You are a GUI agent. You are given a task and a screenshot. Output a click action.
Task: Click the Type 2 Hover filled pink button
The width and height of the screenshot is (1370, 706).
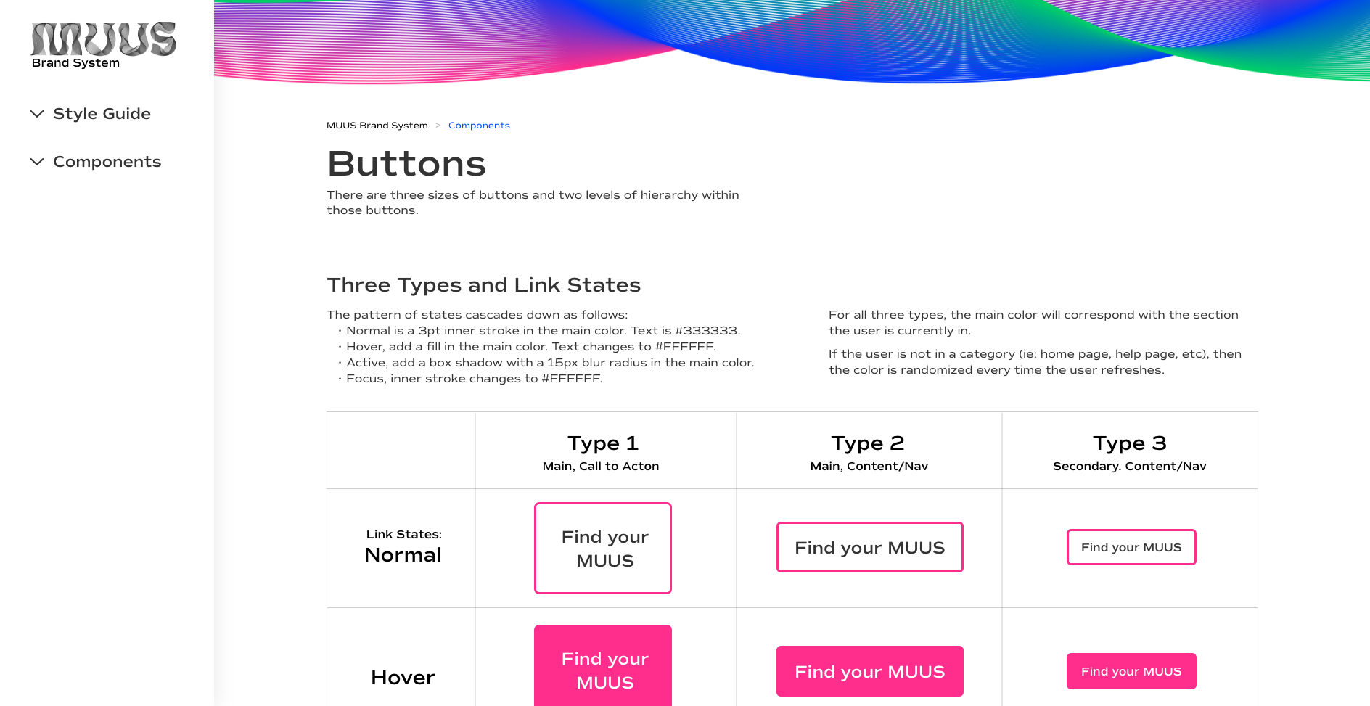870,671
